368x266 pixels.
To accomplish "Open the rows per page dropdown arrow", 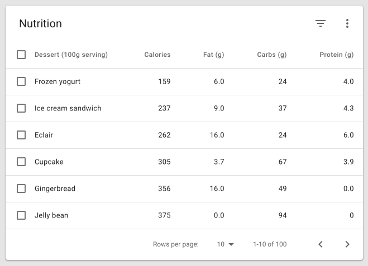I will click(x=231, y=244).
